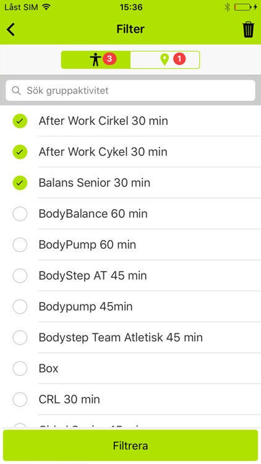Tap the back arrow icon
261x464 pixels.
(x=11, y=29)
